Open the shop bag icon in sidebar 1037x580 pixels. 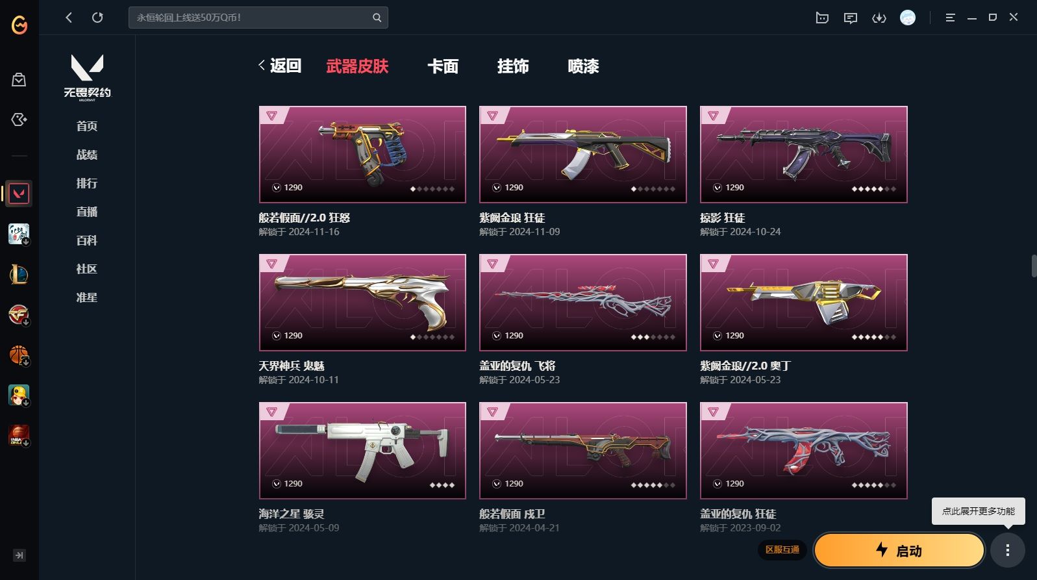click(19, 79)
